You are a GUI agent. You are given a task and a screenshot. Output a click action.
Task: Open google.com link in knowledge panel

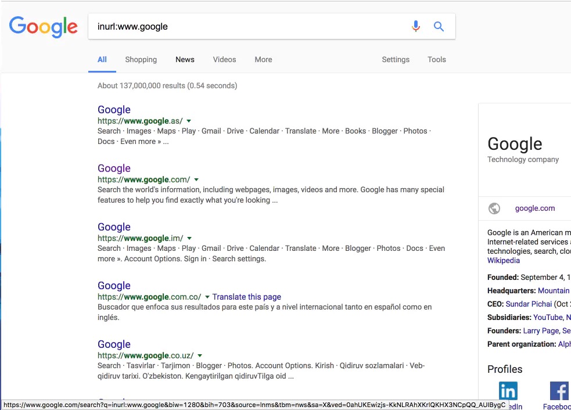tap(535, 208)
